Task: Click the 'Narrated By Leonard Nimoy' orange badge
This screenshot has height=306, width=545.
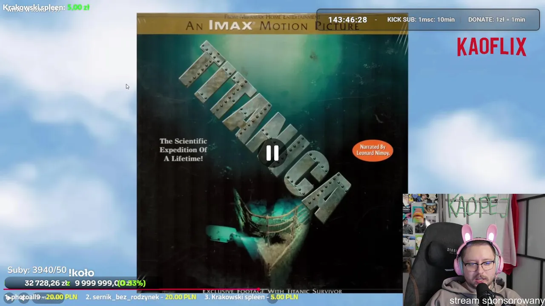Action: [x=373, y=150]
